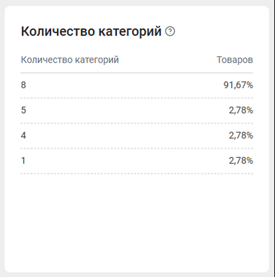Viewport: 275px width, 277px height.
Task: Click the "Количество категорий" column header
Action: [x=70, y=60]
